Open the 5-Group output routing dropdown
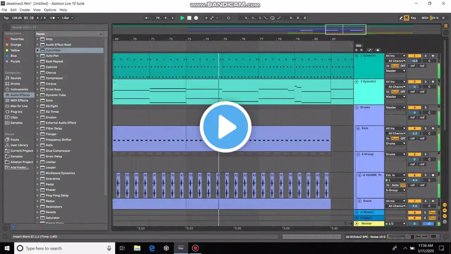 tap(396, 190)
